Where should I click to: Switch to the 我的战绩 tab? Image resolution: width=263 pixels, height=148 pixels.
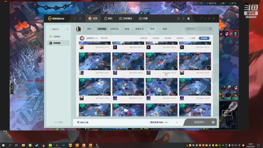[102, 29]
